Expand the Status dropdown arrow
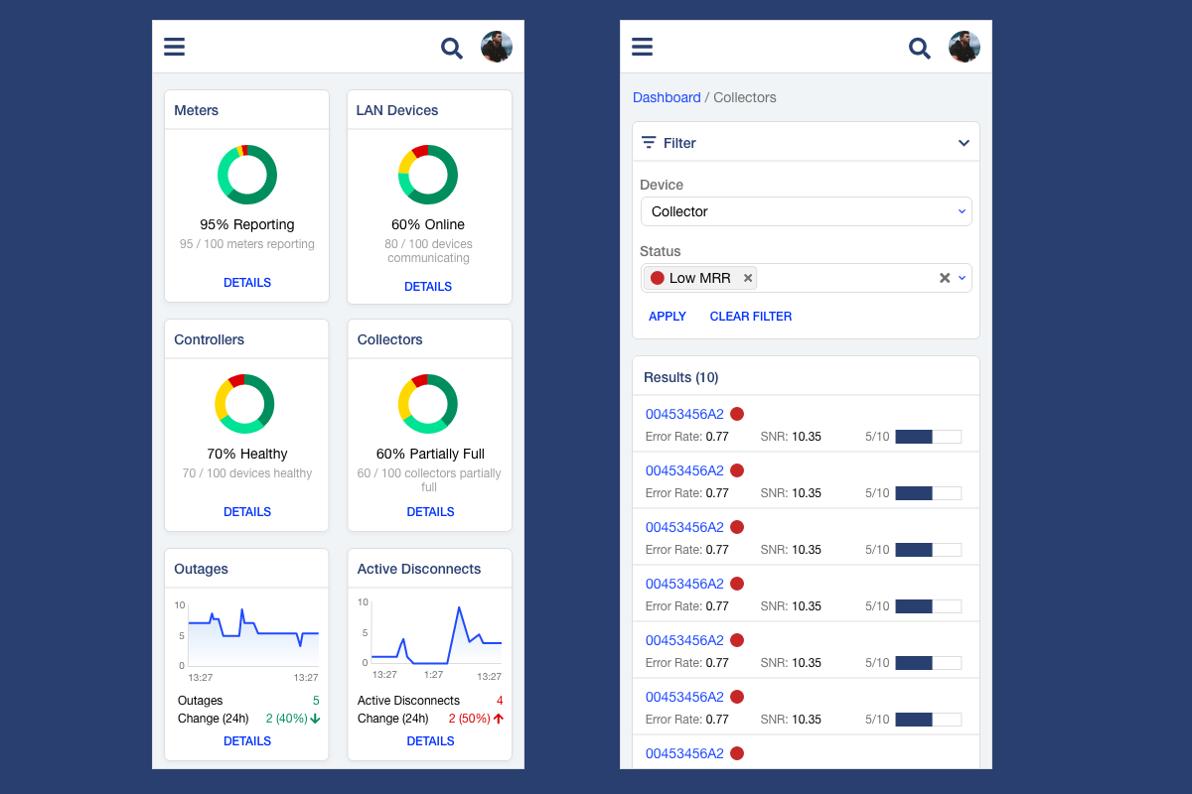Screen dimensions: 1192x794 pos(962,278)
